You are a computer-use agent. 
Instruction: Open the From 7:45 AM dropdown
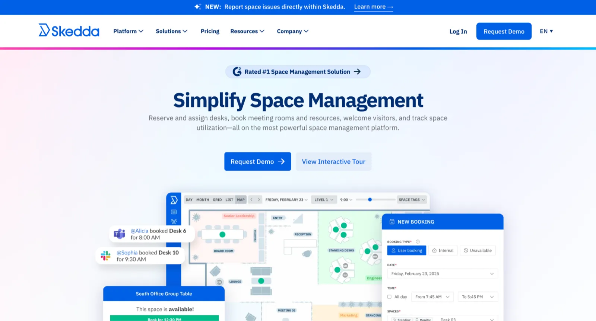pyautogui.click(x=432, y=297)
